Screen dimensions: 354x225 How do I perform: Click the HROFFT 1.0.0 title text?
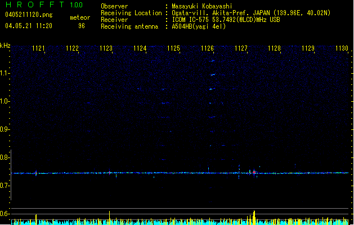coord(44,4)
